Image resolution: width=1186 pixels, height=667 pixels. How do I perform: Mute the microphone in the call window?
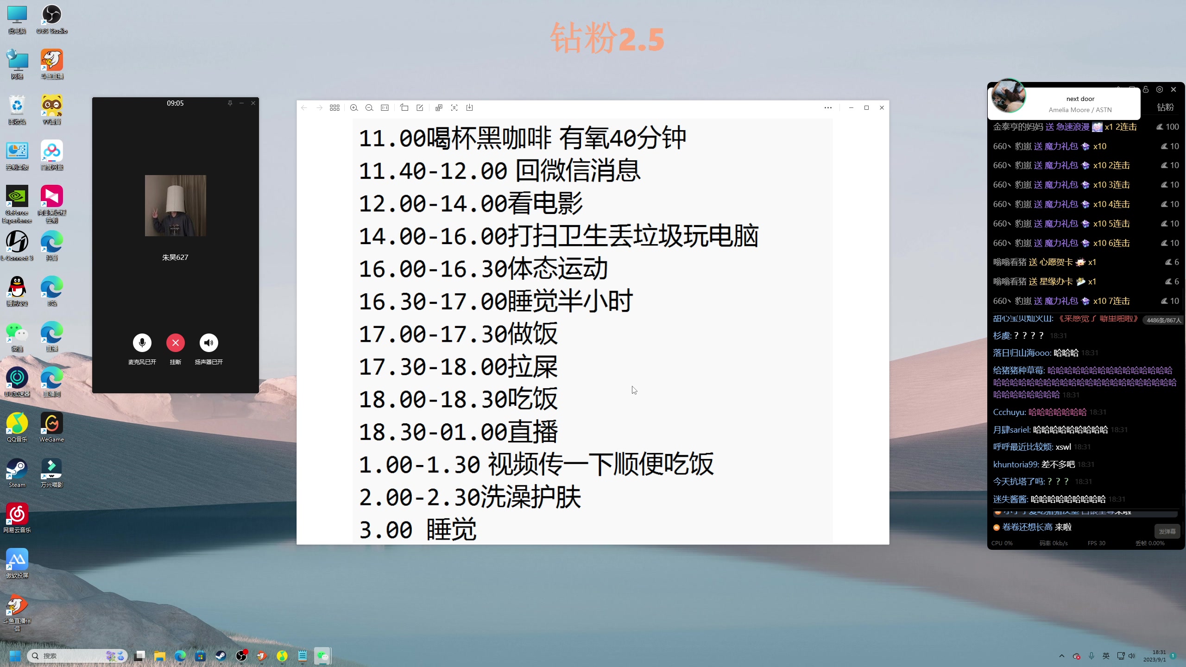click(142, 343)
